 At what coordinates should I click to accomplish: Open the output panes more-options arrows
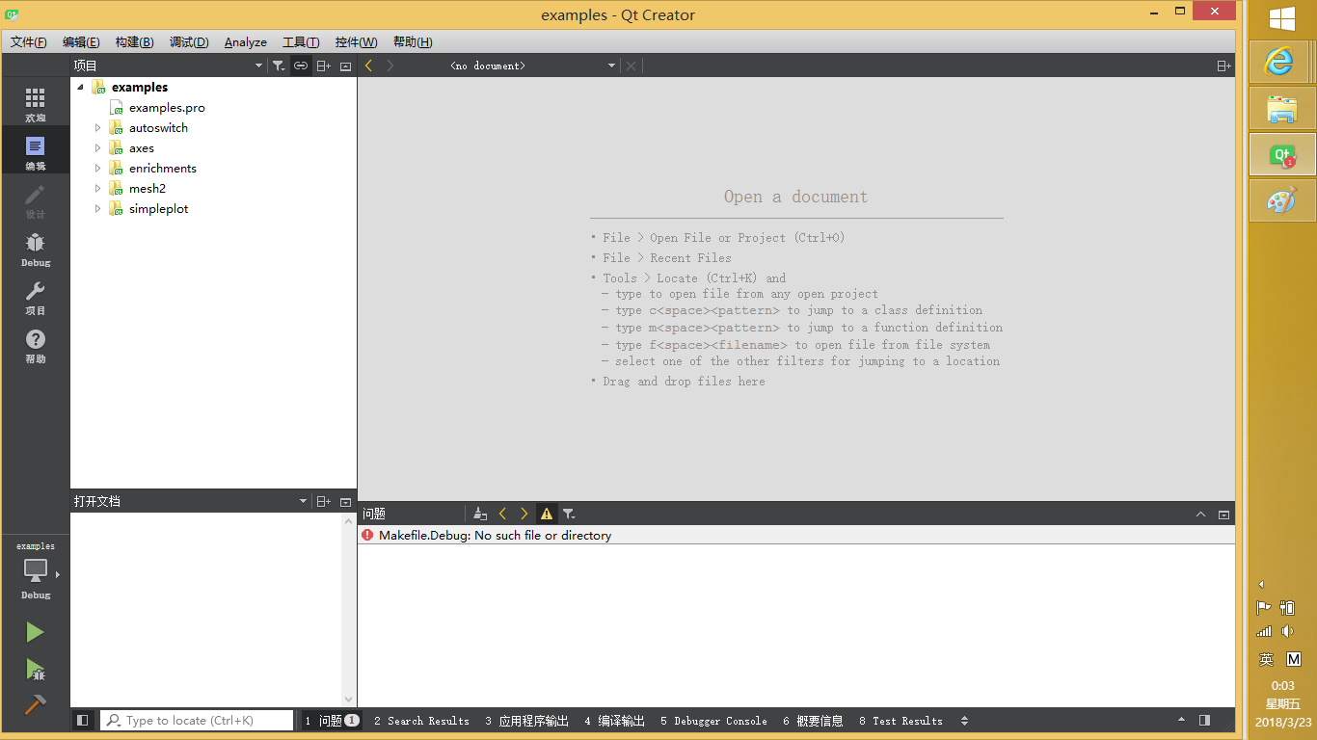pos(964,721)
